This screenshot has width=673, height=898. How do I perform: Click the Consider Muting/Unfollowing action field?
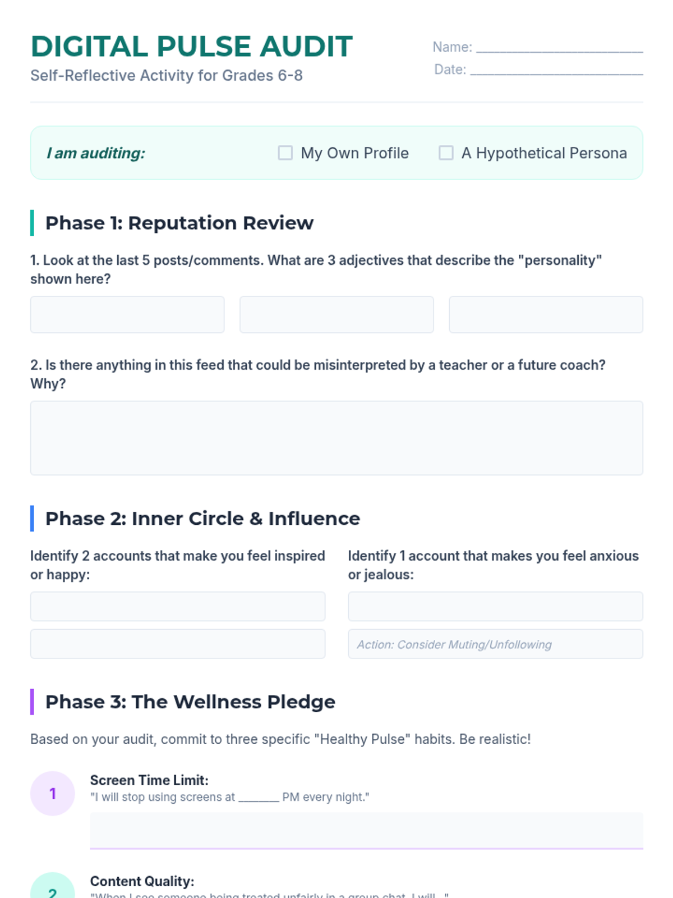[495, 644]
